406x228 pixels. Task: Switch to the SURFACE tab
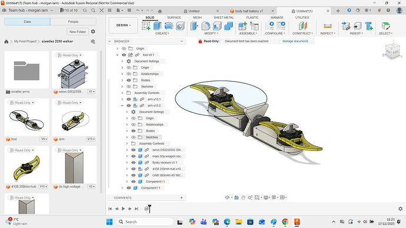174,18
